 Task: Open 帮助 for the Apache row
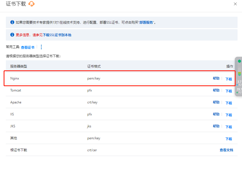coord(216,103)
